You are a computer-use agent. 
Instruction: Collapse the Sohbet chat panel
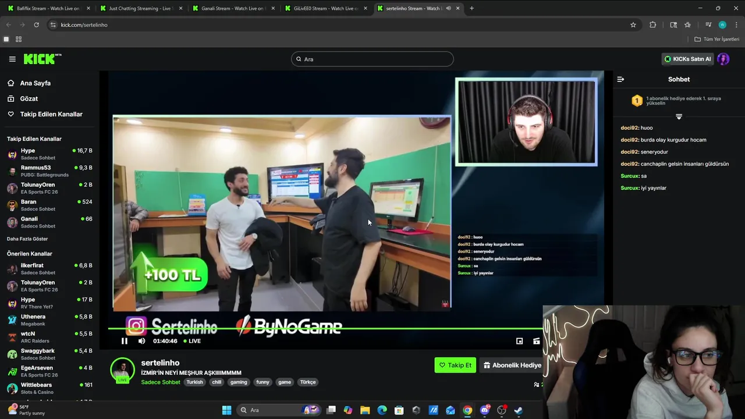[620, 79]
